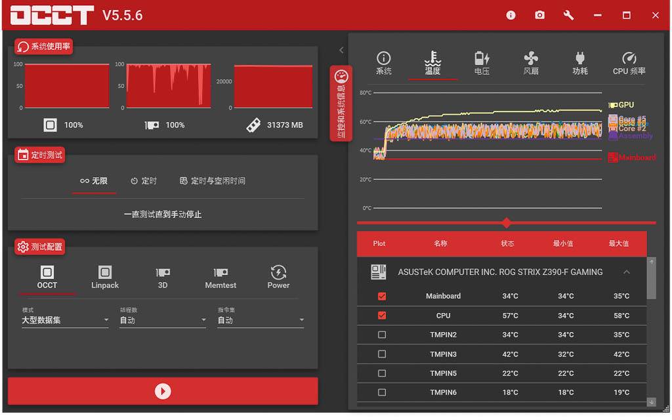
Task: Open settings via the wrench icon
Action: point(568,16)
